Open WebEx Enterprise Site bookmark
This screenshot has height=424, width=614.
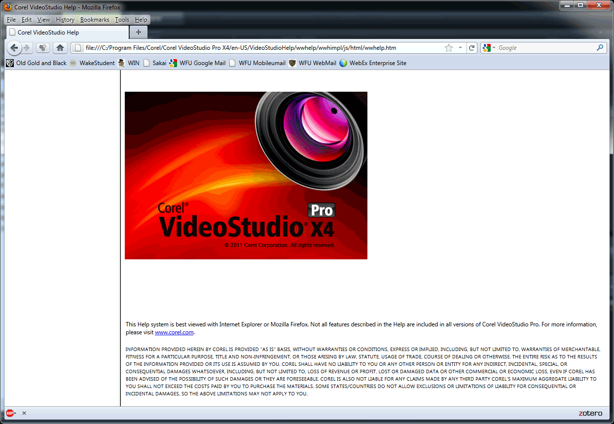[373, 63]
